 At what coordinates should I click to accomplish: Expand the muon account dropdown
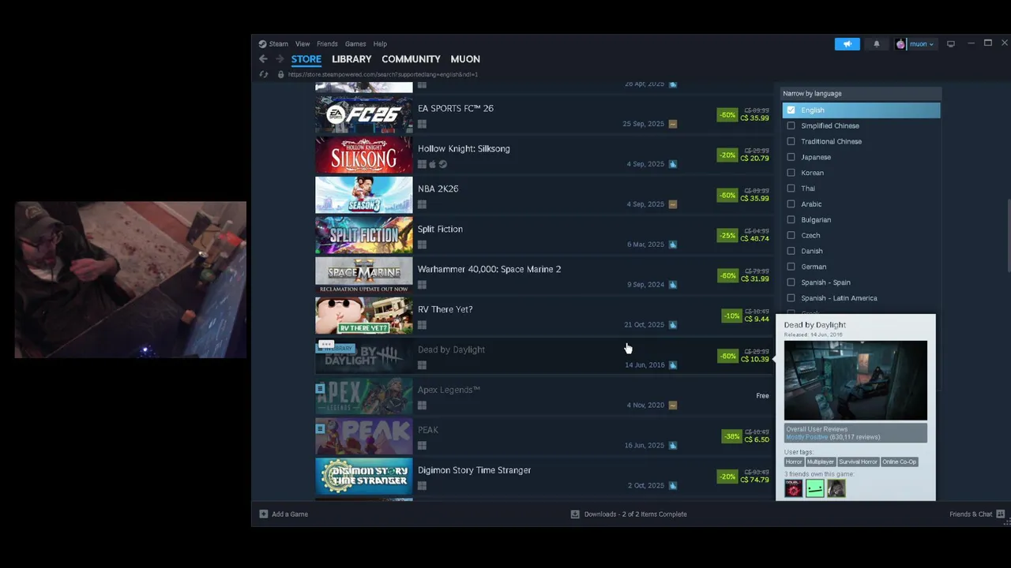(922, 44)
